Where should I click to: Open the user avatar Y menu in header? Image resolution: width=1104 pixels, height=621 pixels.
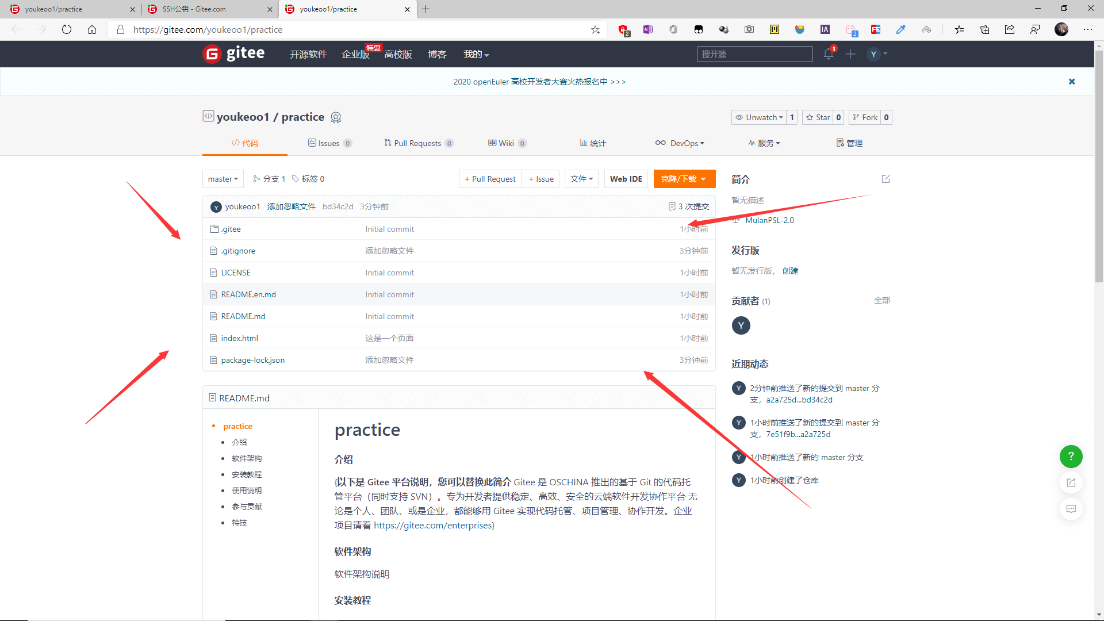(x=877, y=54)
